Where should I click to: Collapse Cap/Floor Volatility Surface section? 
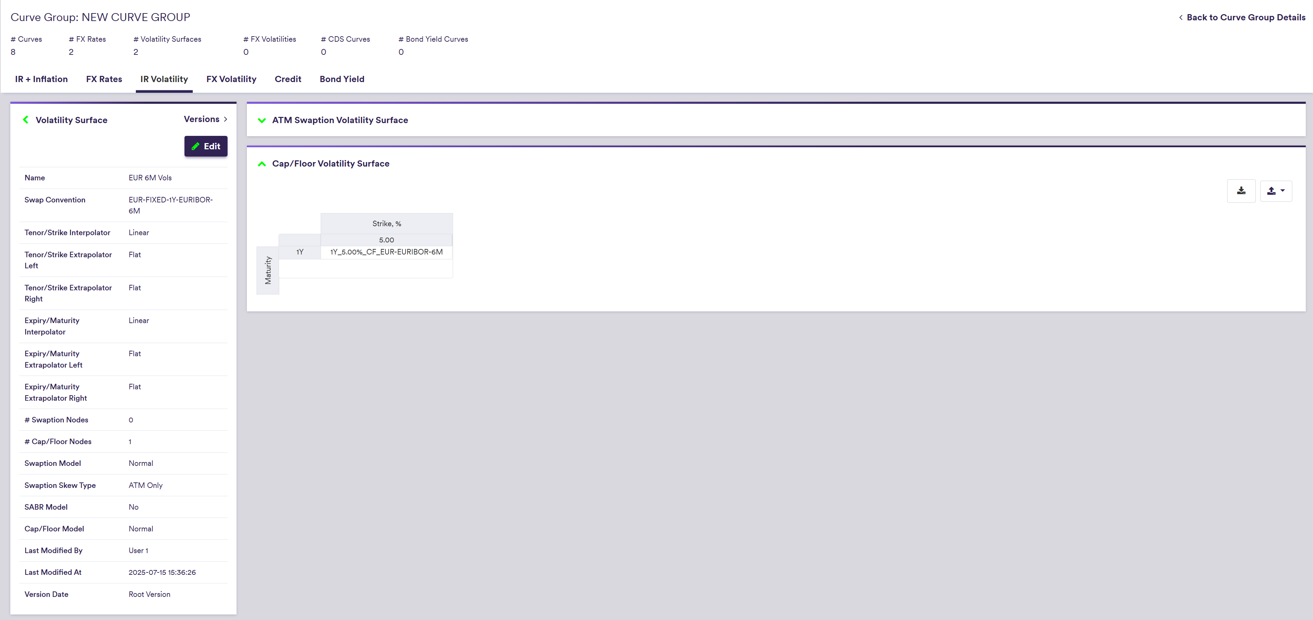click(262, 164)
